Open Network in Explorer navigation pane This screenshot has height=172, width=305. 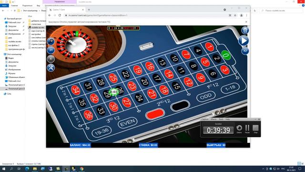(x=9, y=94)
